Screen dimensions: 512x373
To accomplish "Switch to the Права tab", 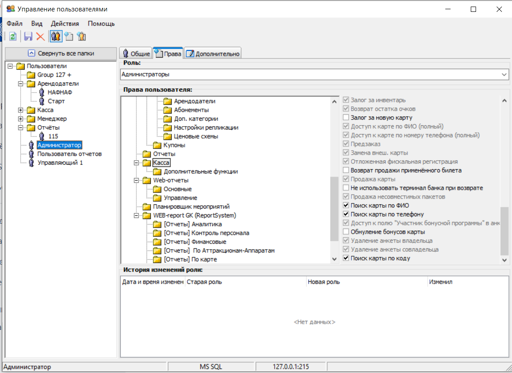I will coord(168,53).
